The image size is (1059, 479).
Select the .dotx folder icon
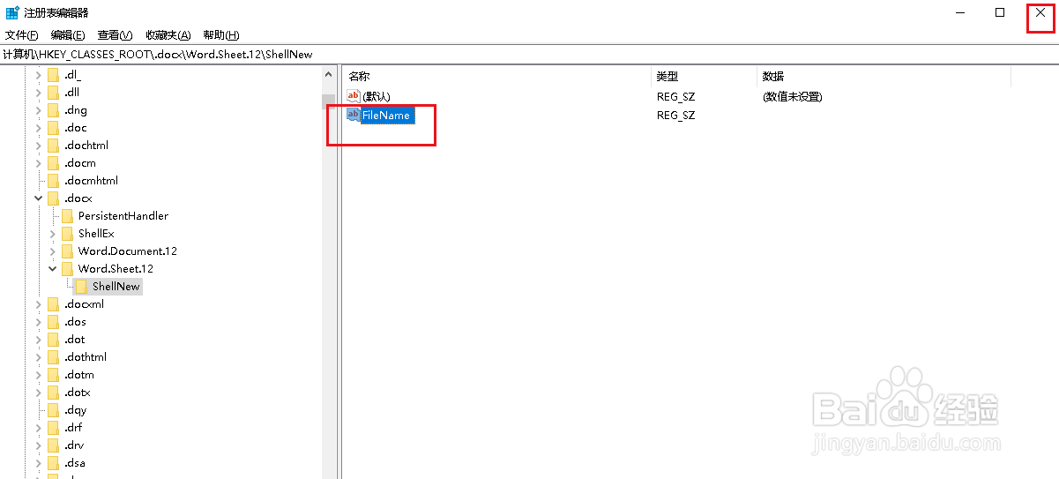(x=53, y=393)
